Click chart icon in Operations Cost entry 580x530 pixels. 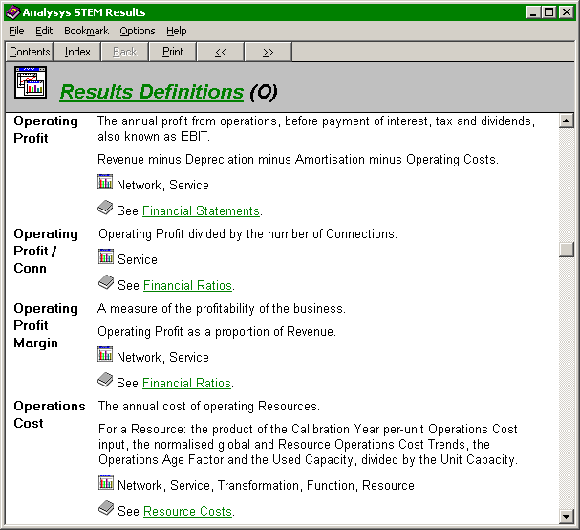pos(106,482)
